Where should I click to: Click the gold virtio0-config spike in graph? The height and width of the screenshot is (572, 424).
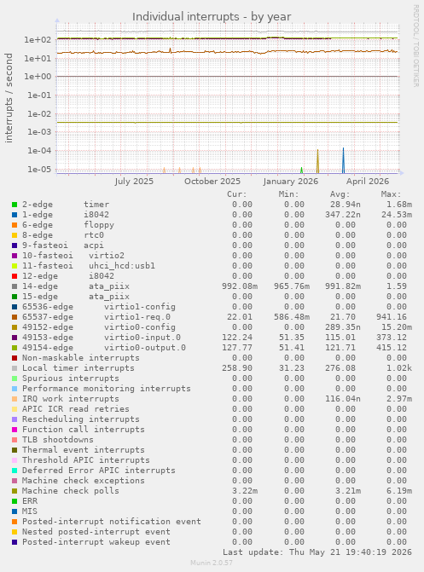coord(317,161)
